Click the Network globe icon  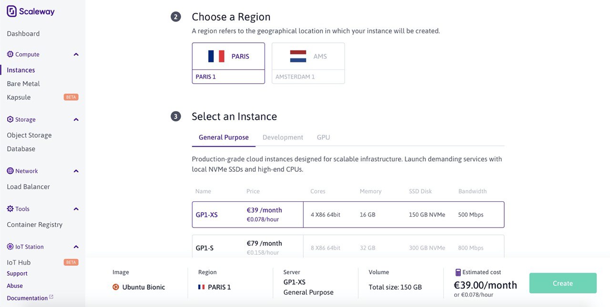coord(10,171)
